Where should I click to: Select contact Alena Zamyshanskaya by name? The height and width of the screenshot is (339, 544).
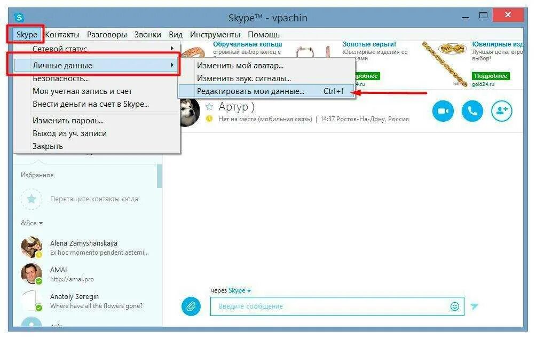(84, 243)
